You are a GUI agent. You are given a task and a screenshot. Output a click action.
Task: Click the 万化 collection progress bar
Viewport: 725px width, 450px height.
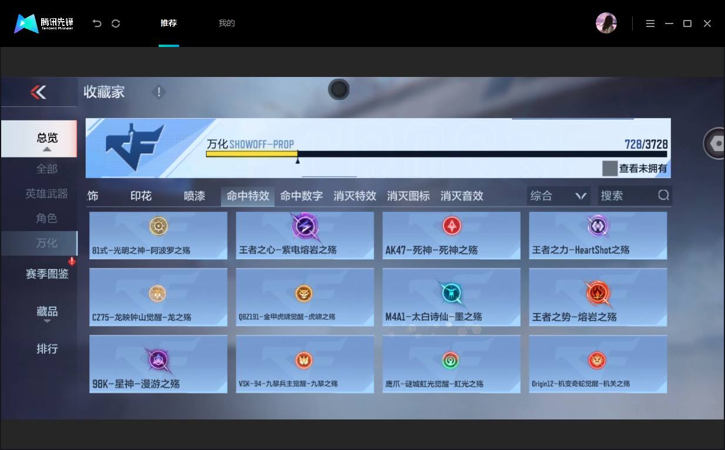[437, 154]
